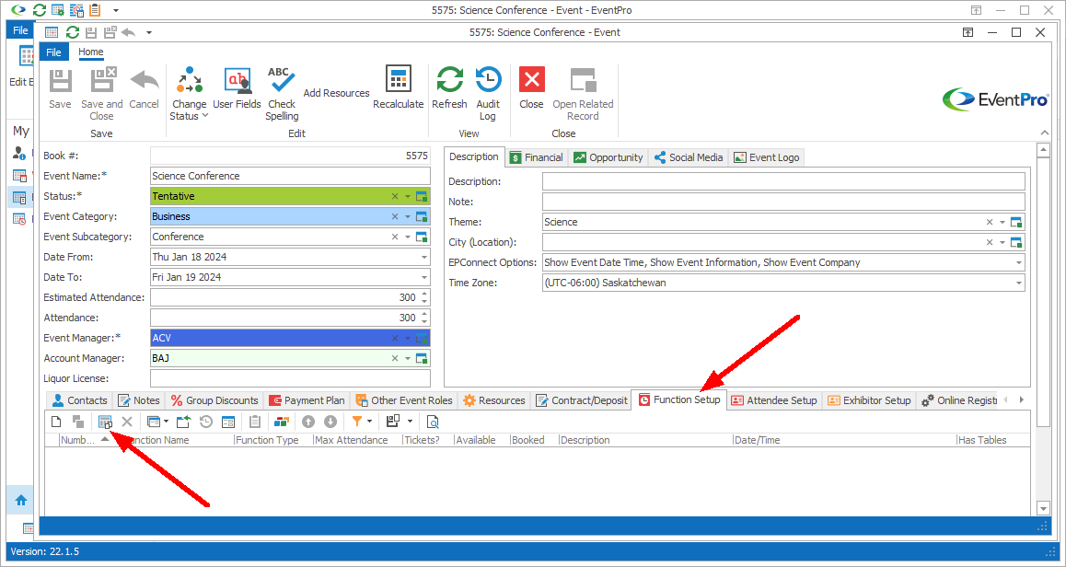Open the Payment Plan tab
1066x567 pixels.
tap(307, 400)
